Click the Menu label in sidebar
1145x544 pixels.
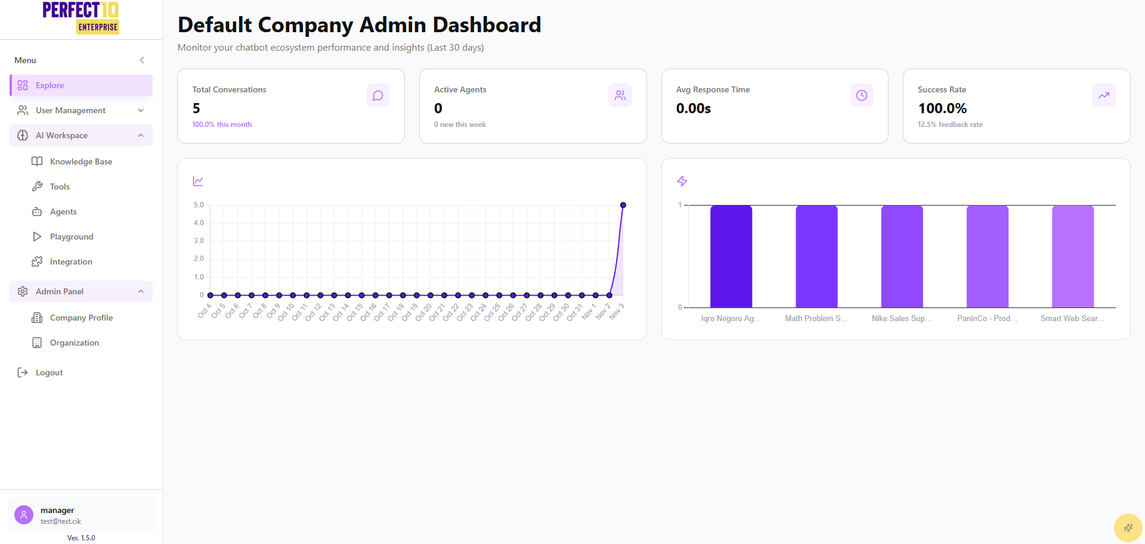(25, 60)
